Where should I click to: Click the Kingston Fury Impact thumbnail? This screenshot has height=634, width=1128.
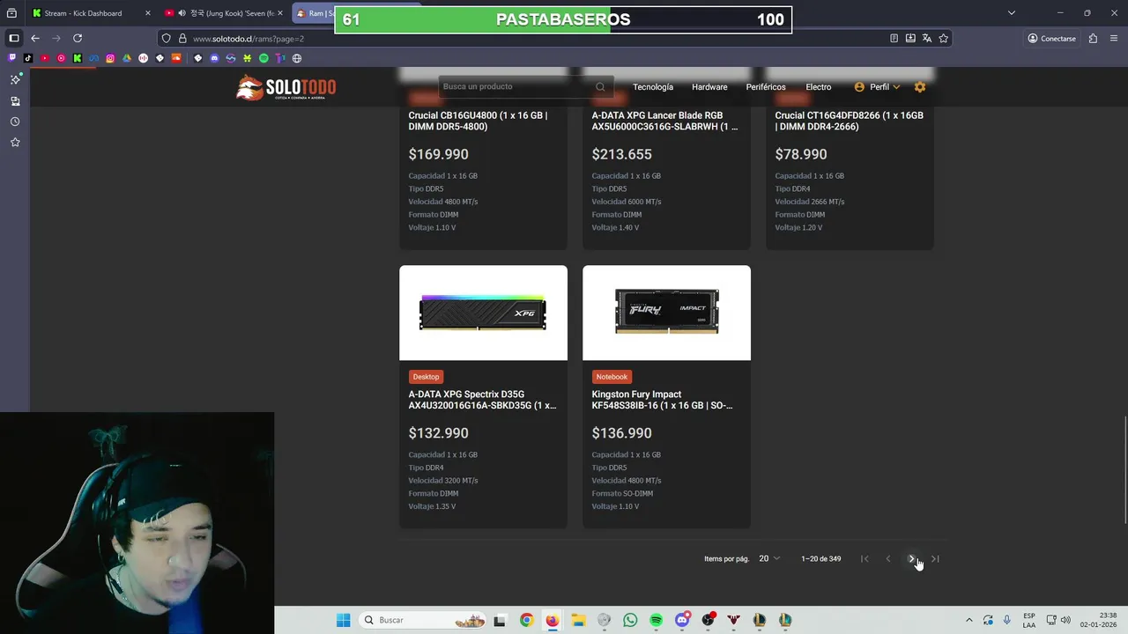pos(666,313)
